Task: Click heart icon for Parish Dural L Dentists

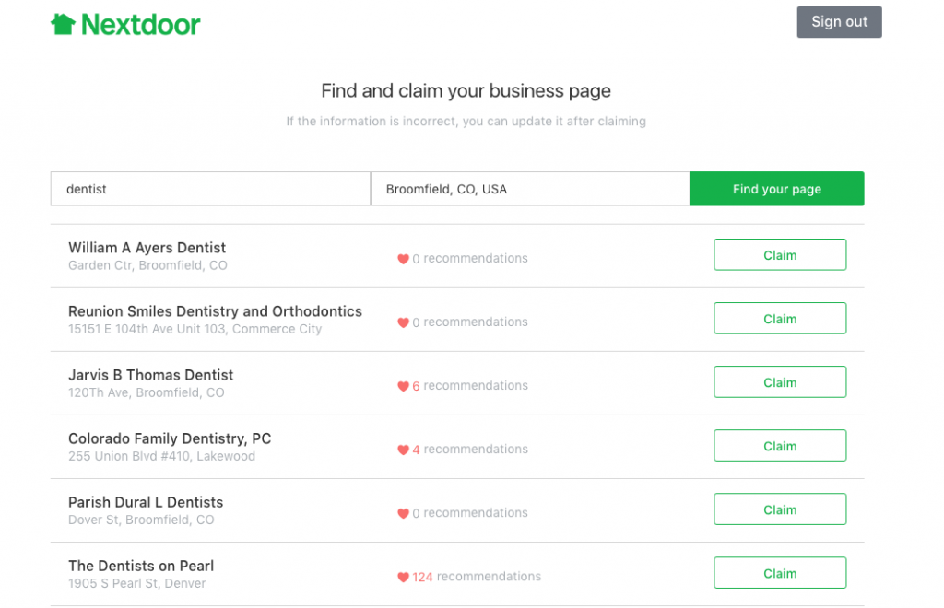Action: click(x=404, y=514)
